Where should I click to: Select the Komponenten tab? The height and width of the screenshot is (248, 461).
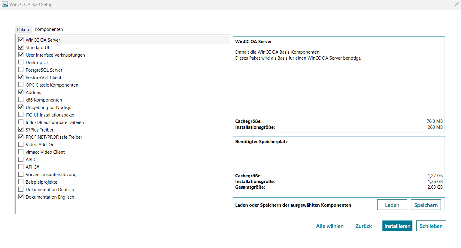49,29
